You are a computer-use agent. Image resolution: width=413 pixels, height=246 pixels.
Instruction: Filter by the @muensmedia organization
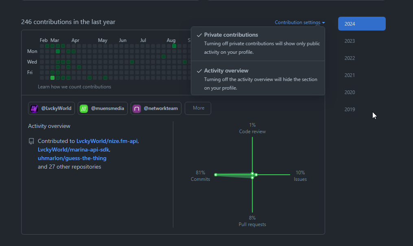[x=103, y=108]
